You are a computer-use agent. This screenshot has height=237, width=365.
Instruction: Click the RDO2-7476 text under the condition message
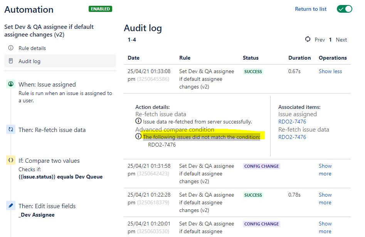tap(162, 145)
